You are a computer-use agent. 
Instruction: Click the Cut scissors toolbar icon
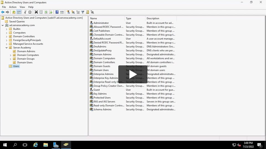(x=25, y=12)
